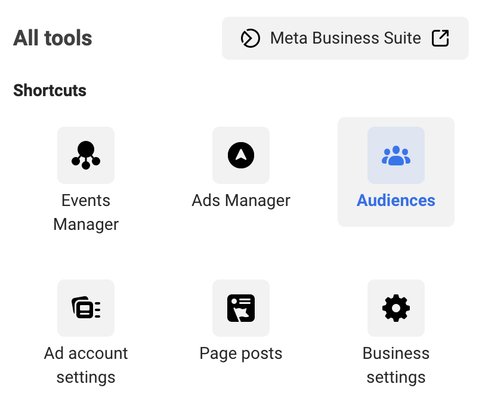Select the blue Audiences people icon

point(396,155)
